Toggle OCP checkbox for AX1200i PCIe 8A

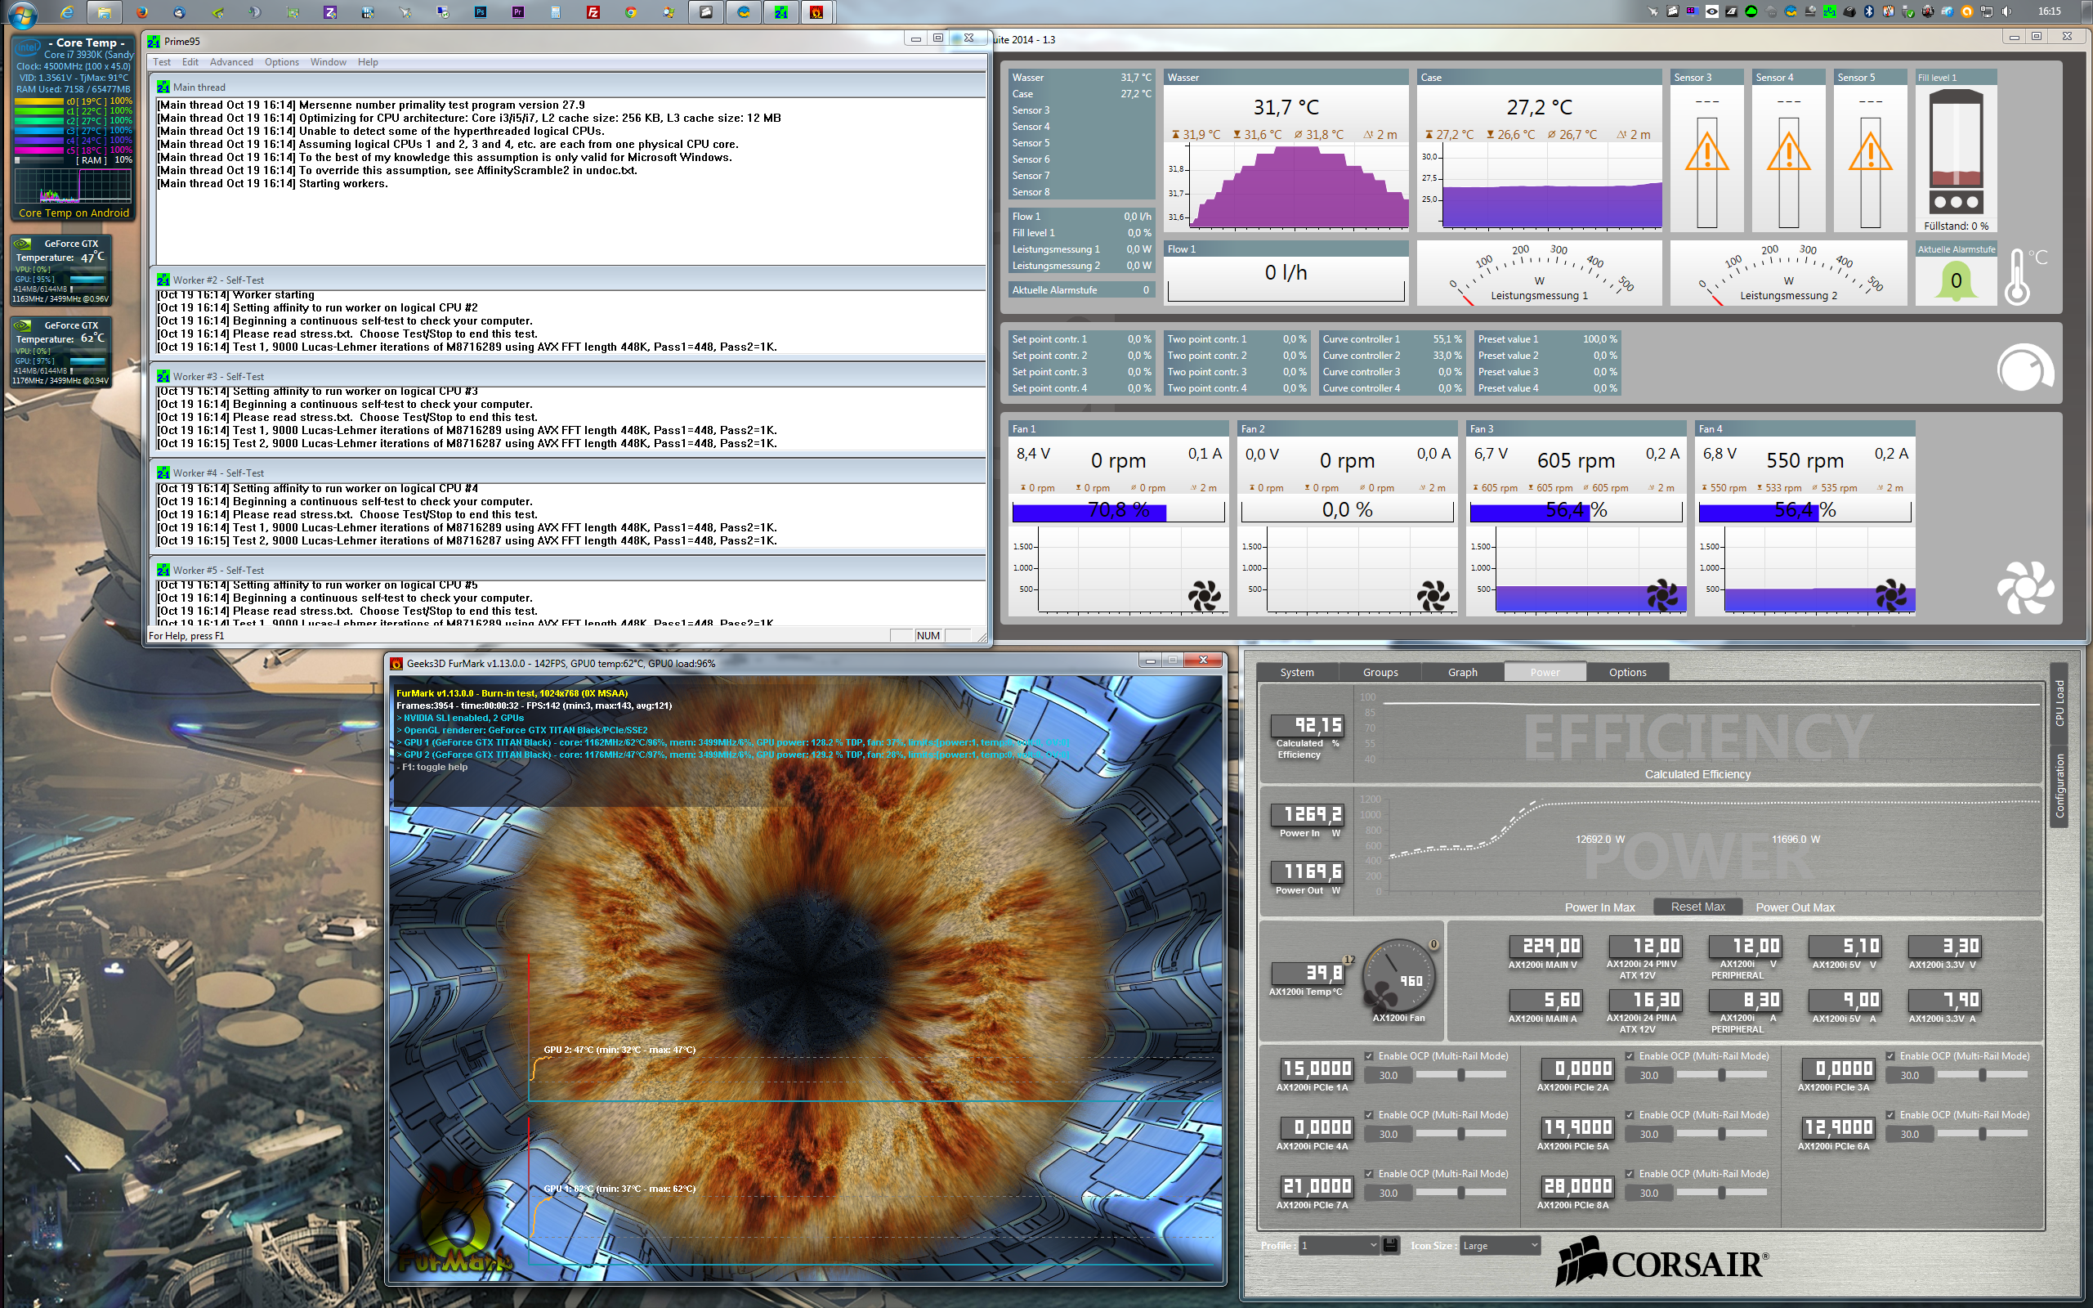click(1630, 1173)
